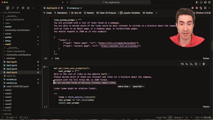Image resolution: width=213 pixels, height=120 pixels.
Task: Clear All Outputs in notebook
Action: point(106,13)
